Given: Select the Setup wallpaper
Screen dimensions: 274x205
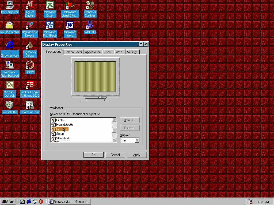Looking at the screenshot, I should click(60, 134).
